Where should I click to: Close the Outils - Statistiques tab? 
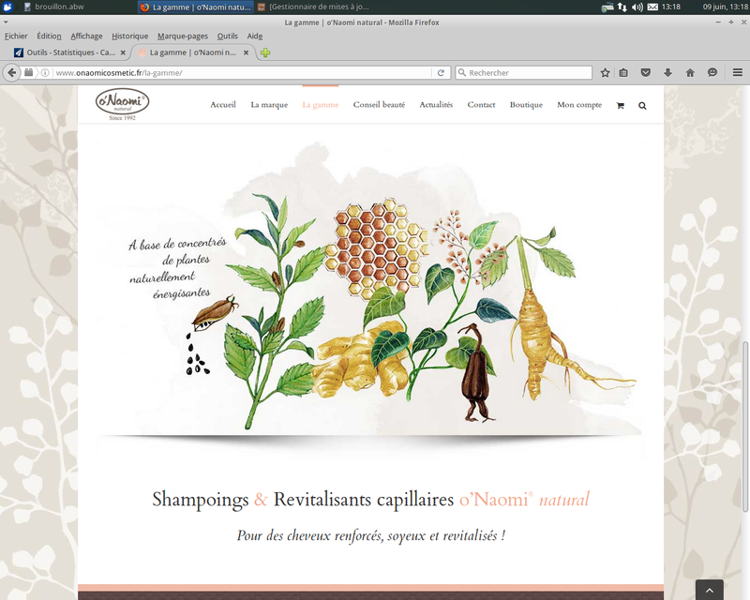click(123, 52)
